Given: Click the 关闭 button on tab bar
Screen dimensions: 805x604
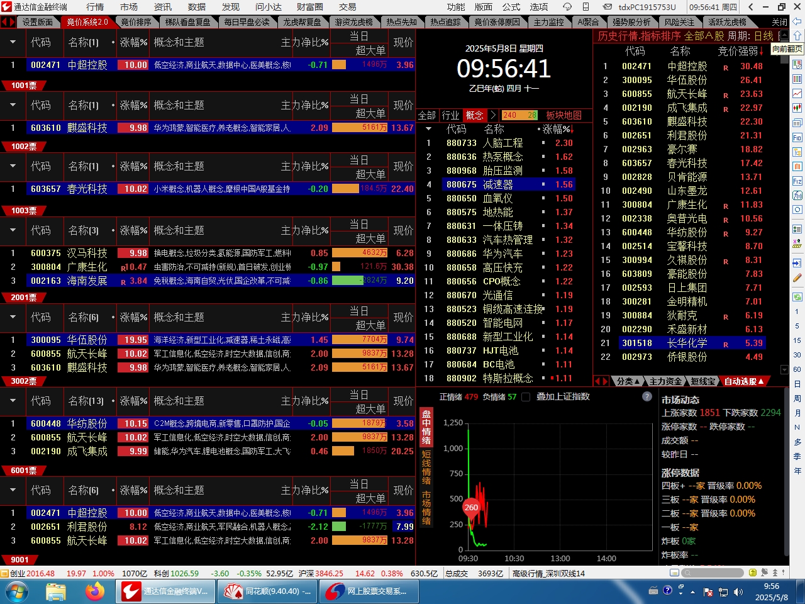Looking at the screenshot, I should coord(780,22).
